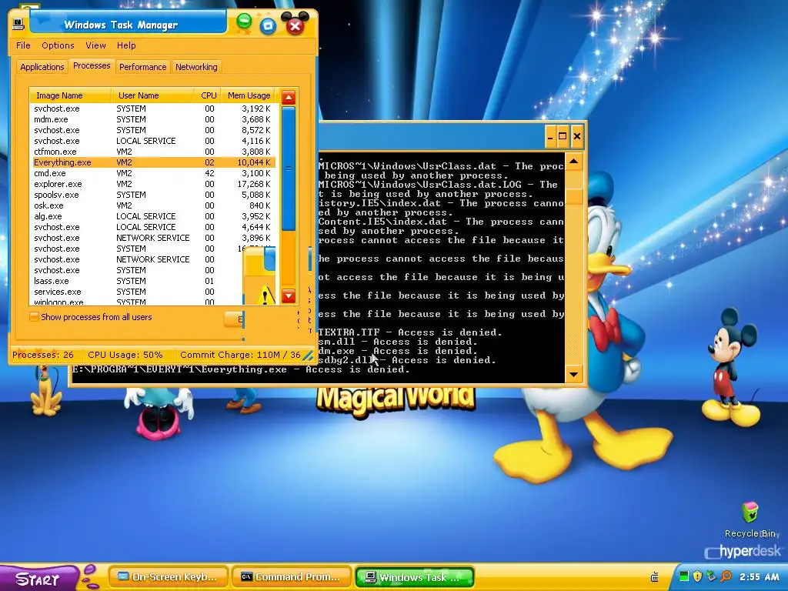788x591 pixels.
Task: Click the process list scroll-down arrow
Action: [x=289, y=296]
